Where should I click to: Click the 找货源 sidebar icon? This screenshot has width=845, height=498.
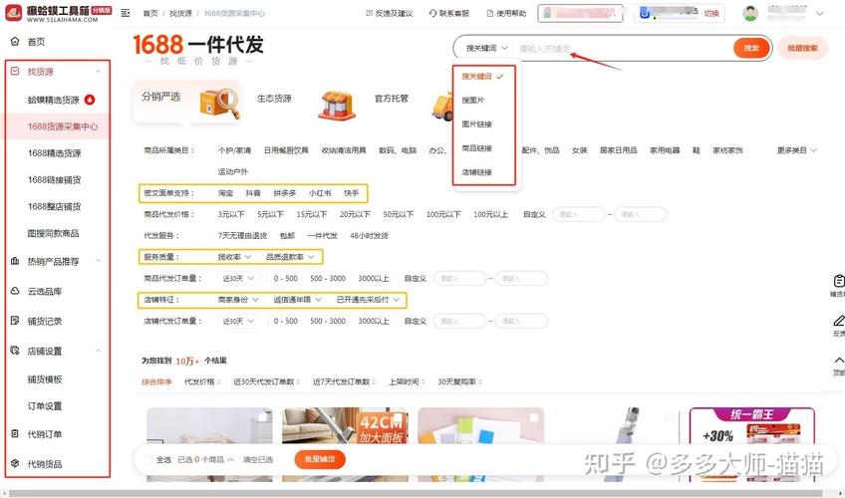[15, 71]
